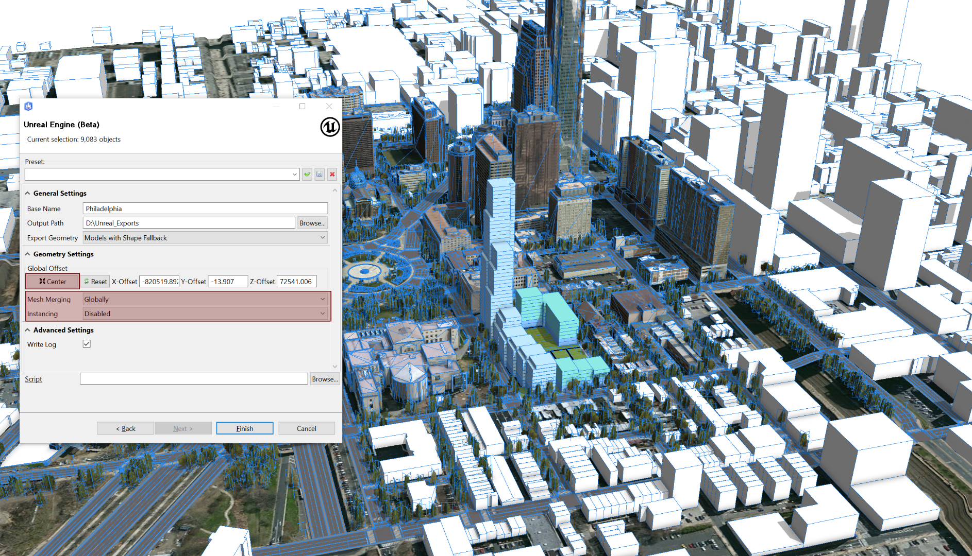972x556 pixels.
Task: Click the Z-Offset value field
Action: [x=297, y=282]
